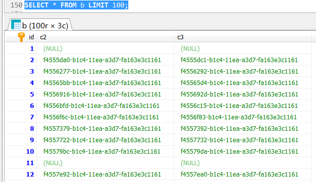The width and height of the screenshot is (316, 182).
Task: Click line number 150 in editor gutter
Action: (x=16, y=5)
